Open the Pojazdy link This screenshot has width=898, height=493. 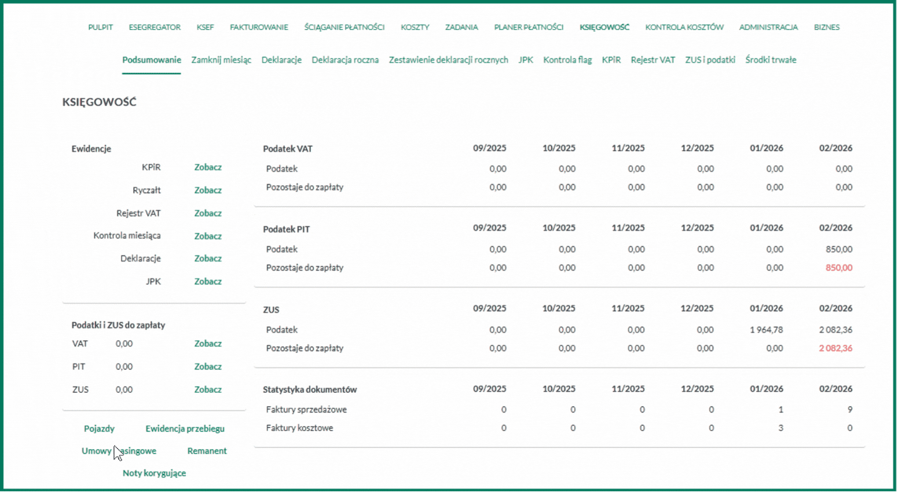tap(99, 429)
